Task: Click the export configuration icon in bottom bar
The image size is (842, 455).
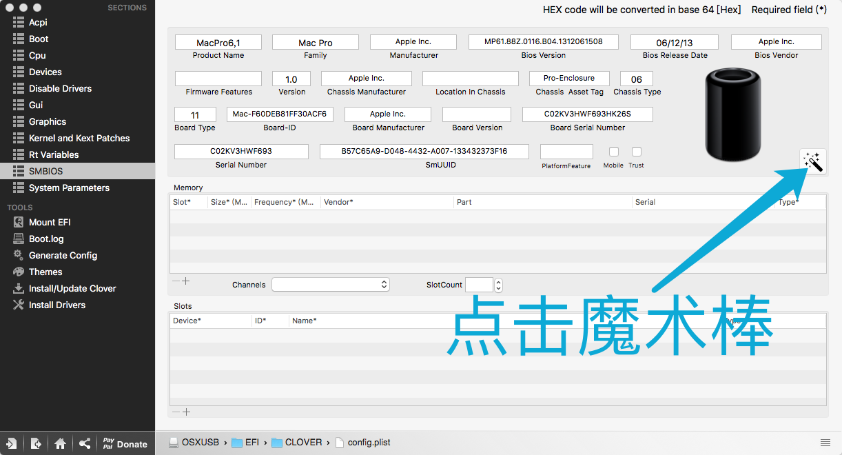Action: tap(36, 444)
